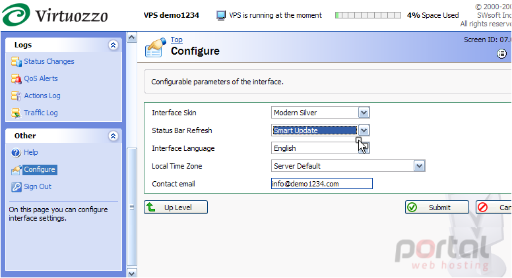Open the Traffic Log link
The height and width of the screenshot is (278, 512).
pyautogui.click(x=41, y=113)
